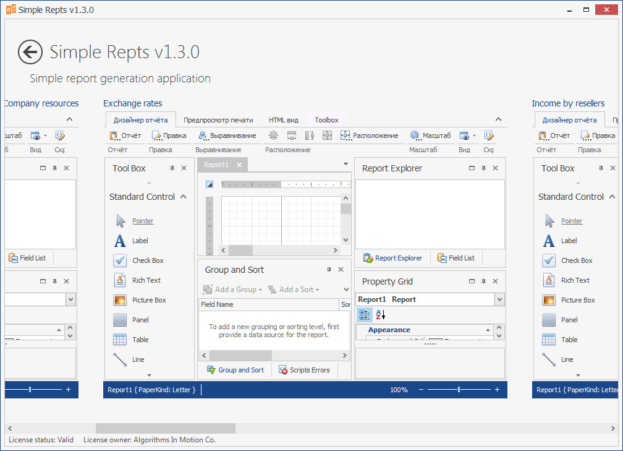Zoom in with plus in Exchange rates status bar
Screen dimensions: 623x451
click(x=497, y=390)
